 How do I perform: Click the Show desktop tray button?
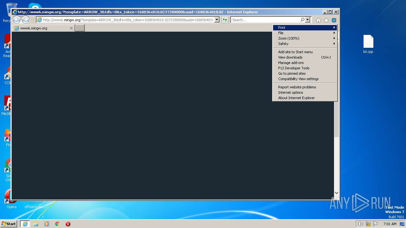point(402,224)
